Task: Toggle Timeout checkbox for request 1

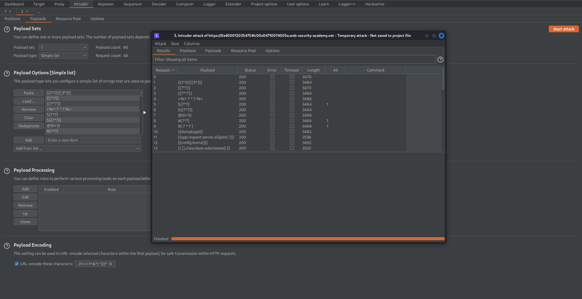Action: click(x=292, y=82)
